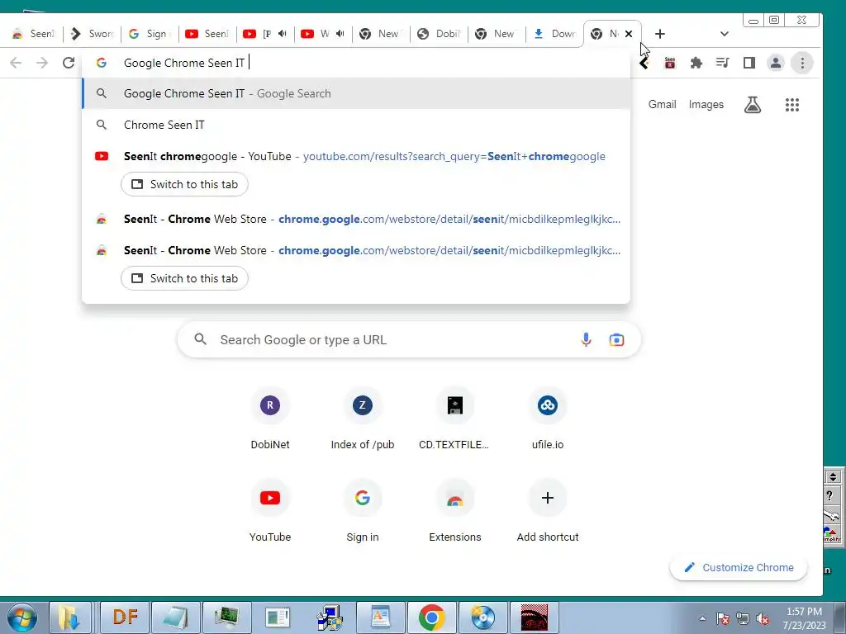Select 'Google Chrome Seen IT - Google Search' suggestion
This screenshot has width=846, height=634.
click(356, 94)
